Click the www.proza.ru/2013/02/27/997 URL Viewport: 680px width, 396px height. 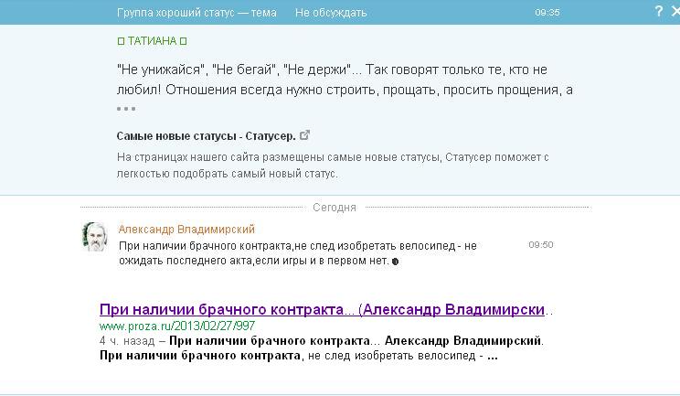[177, 326]
